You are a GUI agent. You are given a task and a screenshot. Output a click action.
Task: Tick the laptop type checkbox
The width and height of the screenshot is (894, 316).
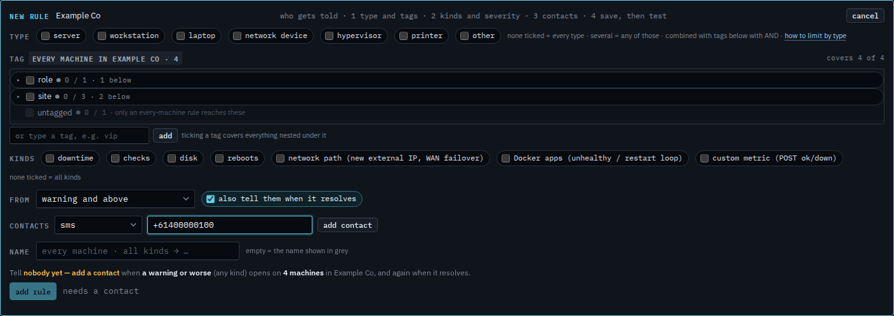point(180,36)
